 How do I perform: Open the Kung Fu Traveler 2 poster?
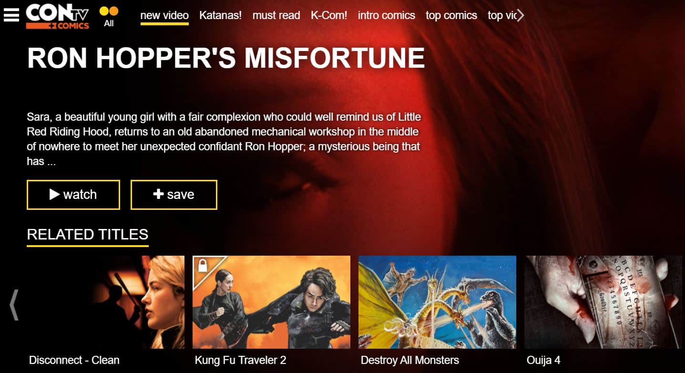(x=271, y=302)
